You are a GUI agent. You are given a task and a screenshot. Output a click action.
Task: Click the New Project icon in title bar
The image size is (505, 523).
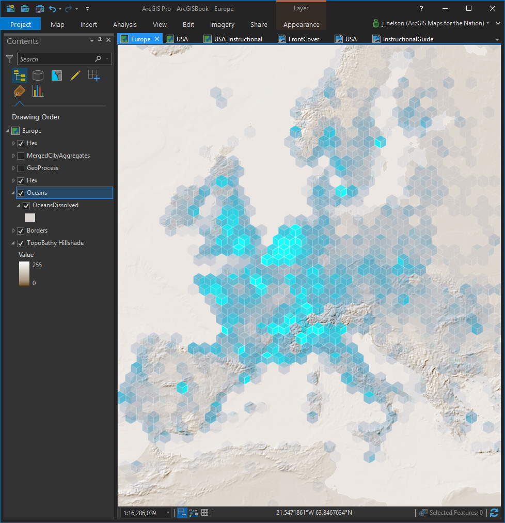(11, 8)
